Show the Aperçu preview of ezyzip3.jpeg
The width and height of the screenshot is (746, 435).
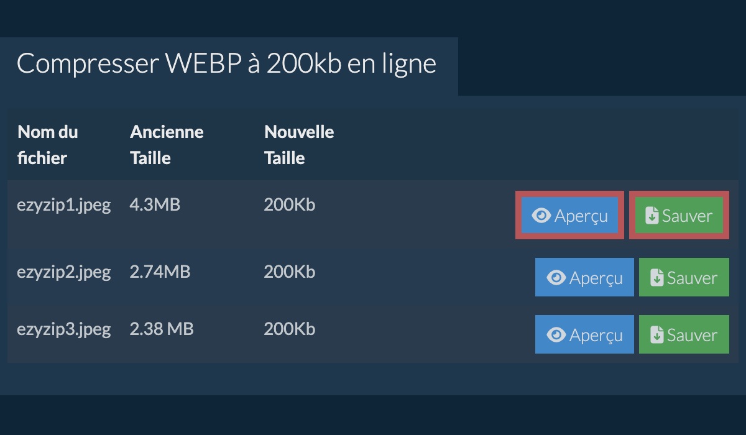coord(584,334)
